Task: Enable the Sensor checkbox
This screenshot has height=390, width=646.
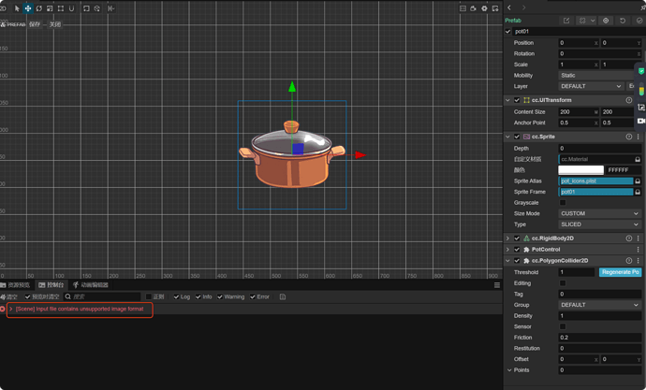Action: click(x=563, y=326)
